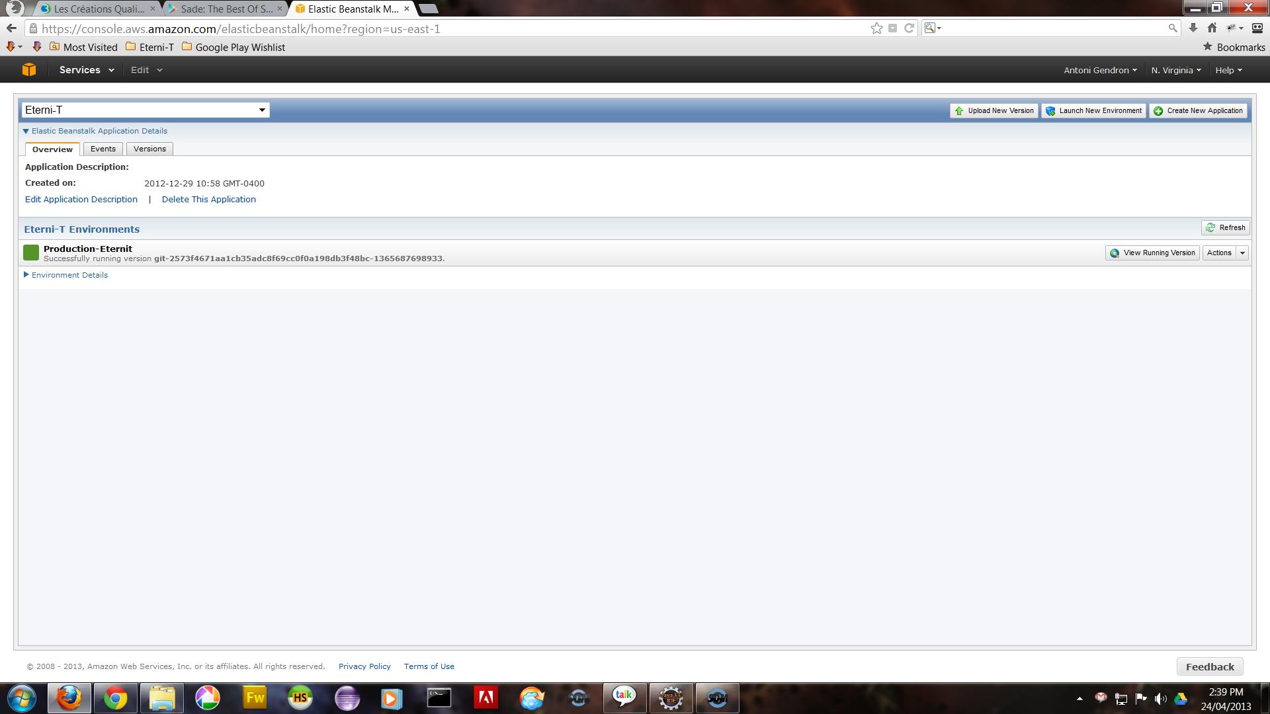This screenshot has height=714, width=1270.
Task: Refresh the Eterni-T Environments list
Action: (x=1225, y=227)
